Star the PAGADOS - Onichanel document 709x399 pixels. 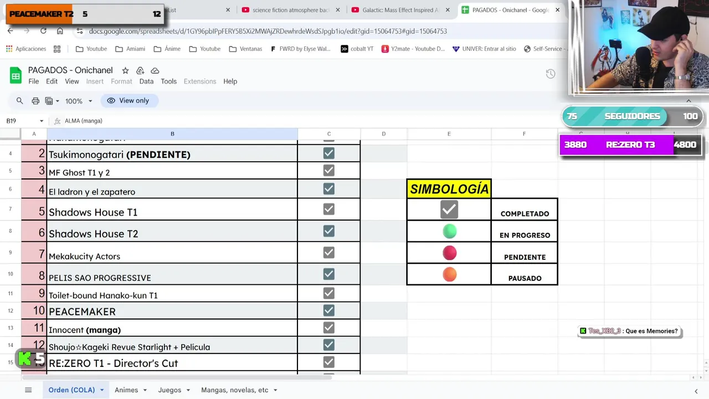pos(125,70)
